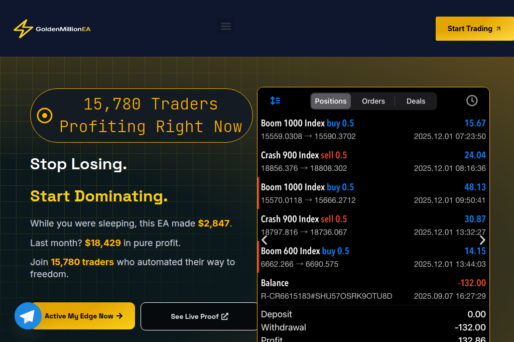Click the Telegram icon on the yellow button
The image size is (514, 342).
28,315
